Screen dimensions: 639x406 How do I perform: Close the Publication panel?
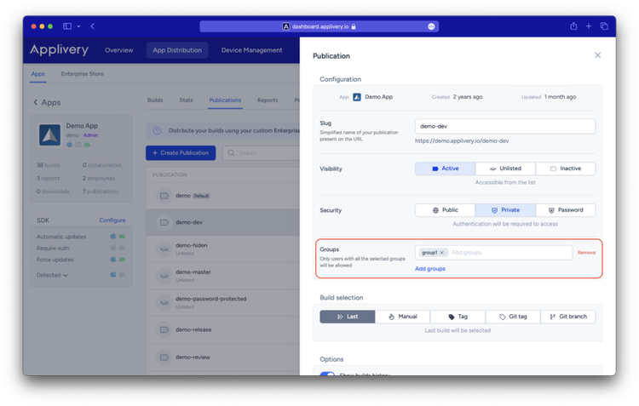597,55
